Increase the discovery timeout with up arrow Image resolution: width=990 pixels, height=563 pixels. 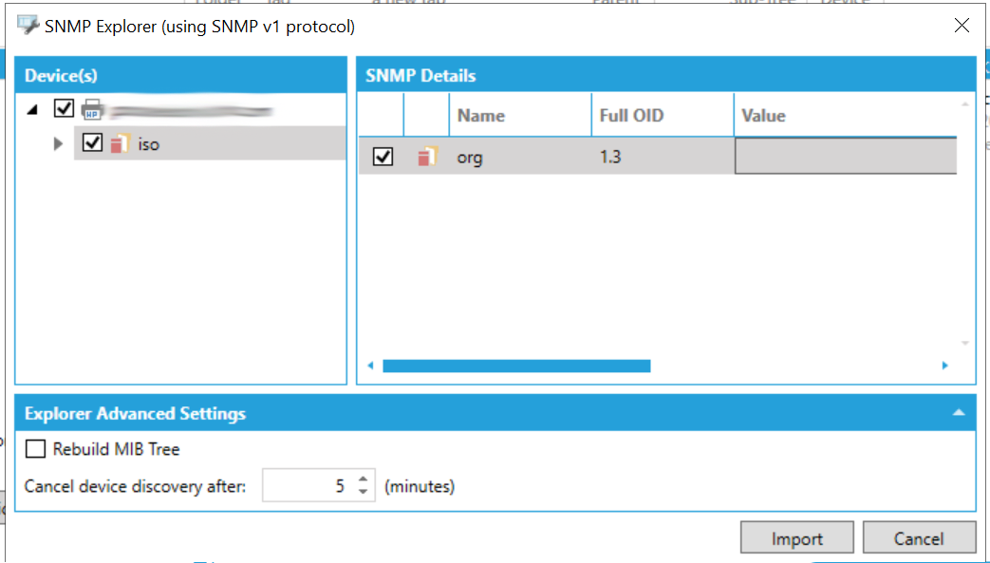click(363, 480)
